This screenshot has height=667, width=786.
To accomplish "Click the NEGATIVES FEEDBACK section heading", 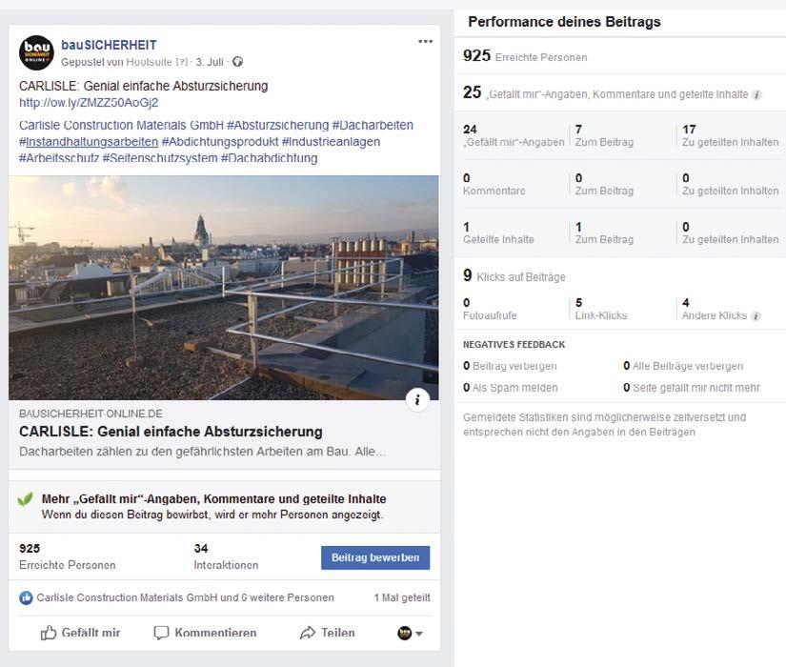I will coord(514,345).
